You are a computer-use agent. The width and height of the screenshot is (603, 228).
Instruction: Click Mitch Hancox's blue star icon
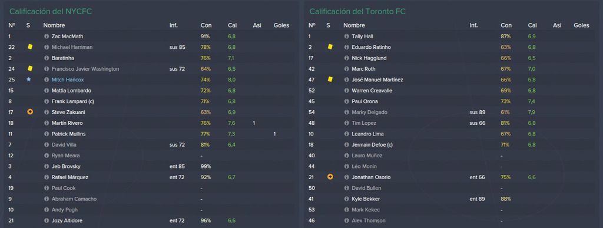28,79
